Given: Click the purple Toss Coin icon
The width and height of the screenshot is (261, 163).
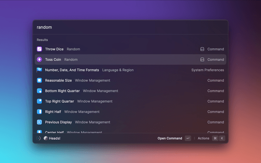Looking at the screenshot, I should tap(40, 59).
